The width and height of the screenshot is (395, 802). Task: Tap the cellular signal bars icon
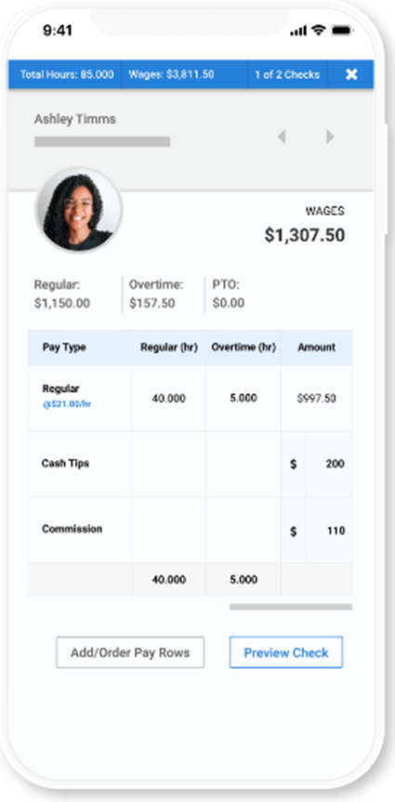pos(298,32)
